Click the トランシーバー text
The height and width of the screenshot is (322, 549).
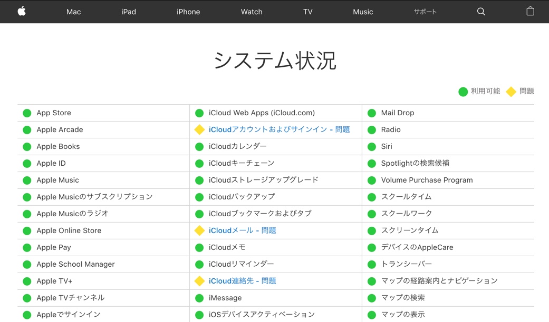(x=407, y=264)
